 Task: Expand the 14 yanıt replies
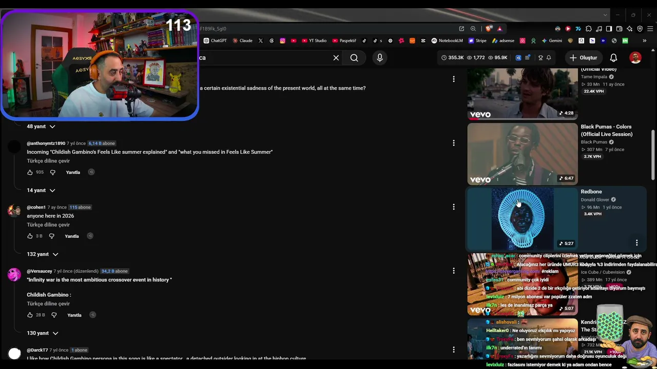click(41, 191)
